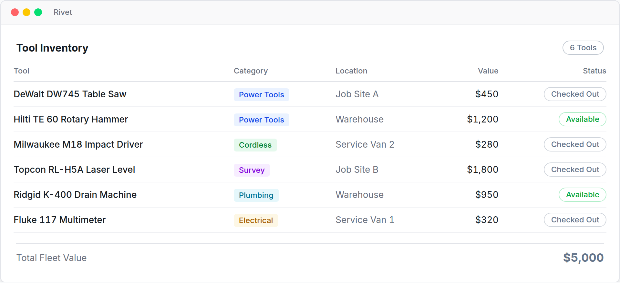620x283 pixels.
Task: Click Available status for Ridgid machine
Action: click(583, 195)
